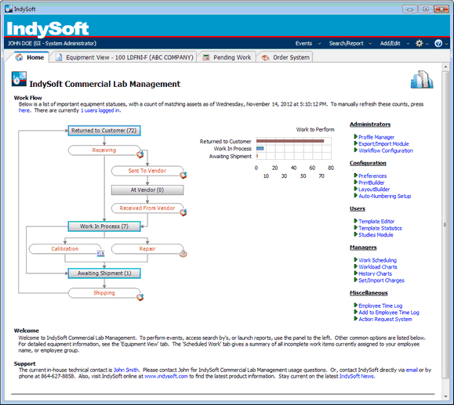Open the help question mark icon
The height and width of the screenshot is (405, 454).
pos(438,43)
